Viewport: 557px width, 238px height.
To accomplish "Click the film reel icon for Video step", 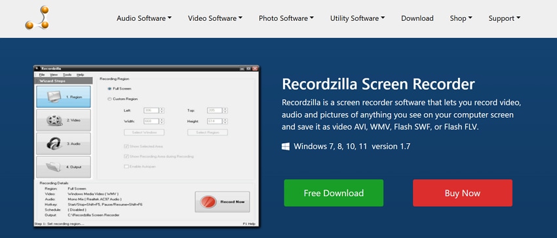I will point(54,120).
